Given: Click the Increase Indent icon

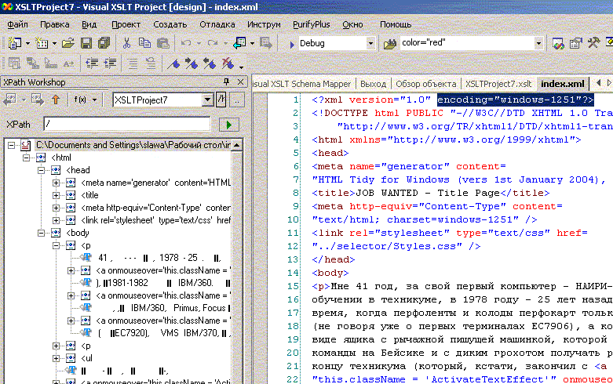Looking at the screenshot, I should (x=110, y=63).
